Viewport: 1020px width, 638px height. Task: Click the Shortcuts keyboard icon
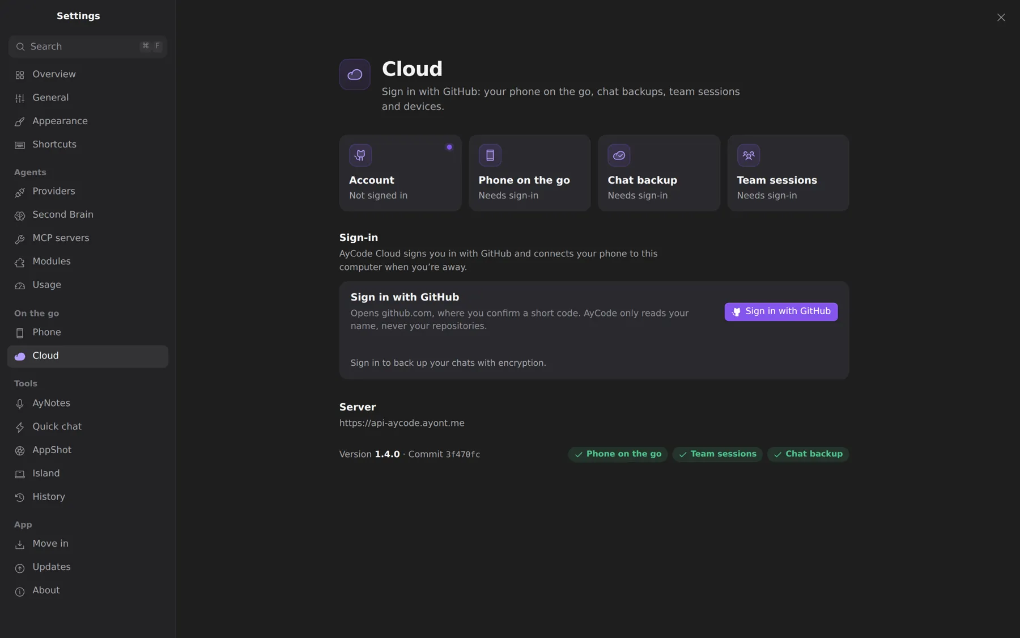[x=20, y=145]
